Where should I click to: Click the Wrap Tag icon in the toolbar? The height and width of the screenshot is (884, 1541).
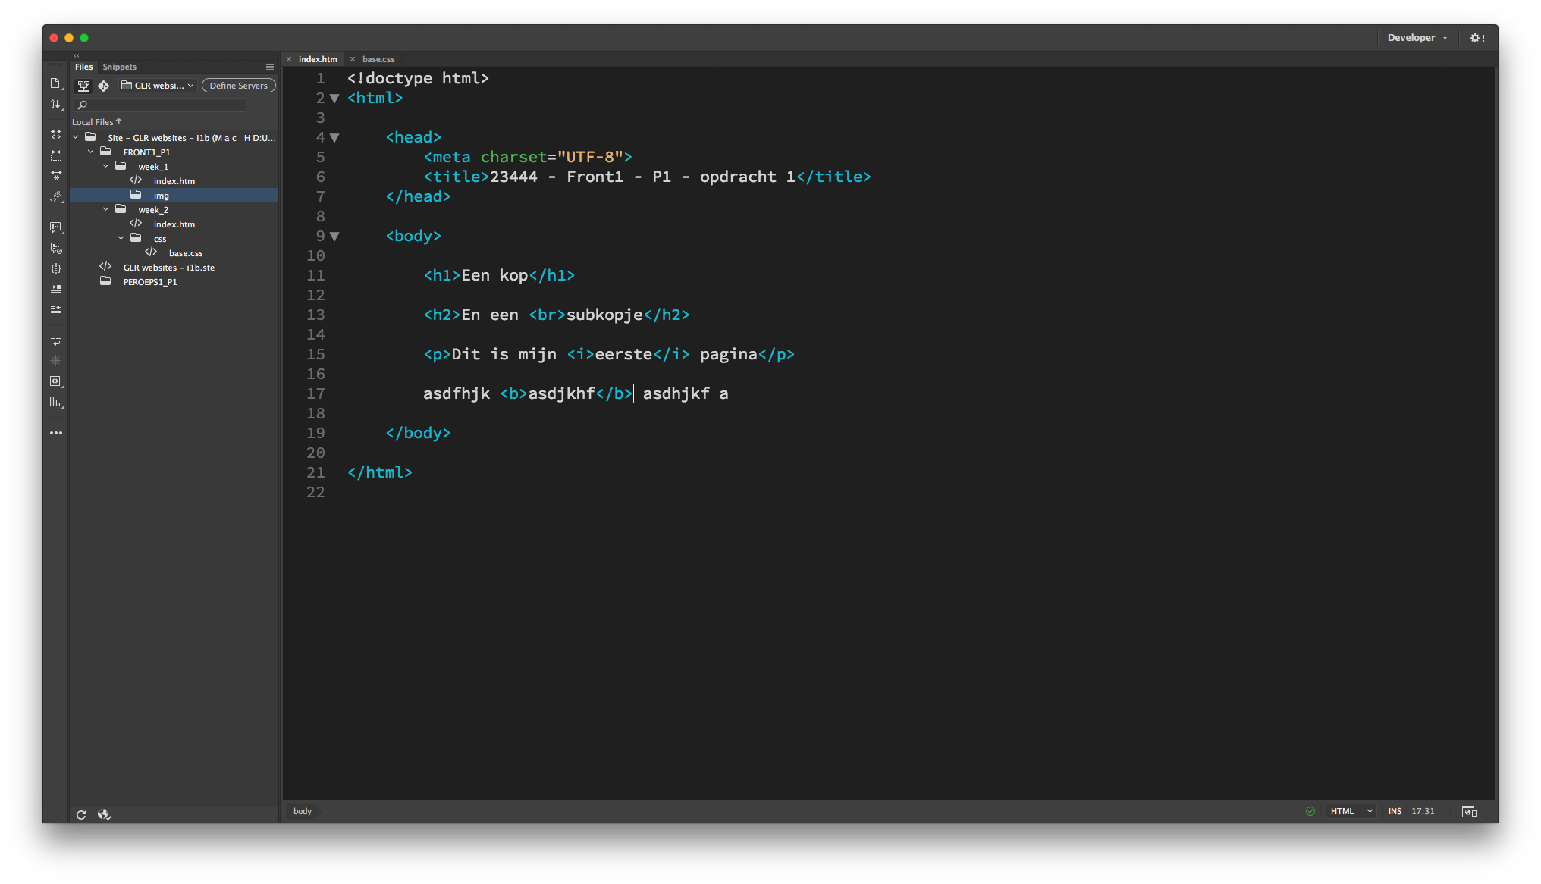point(55,268)
